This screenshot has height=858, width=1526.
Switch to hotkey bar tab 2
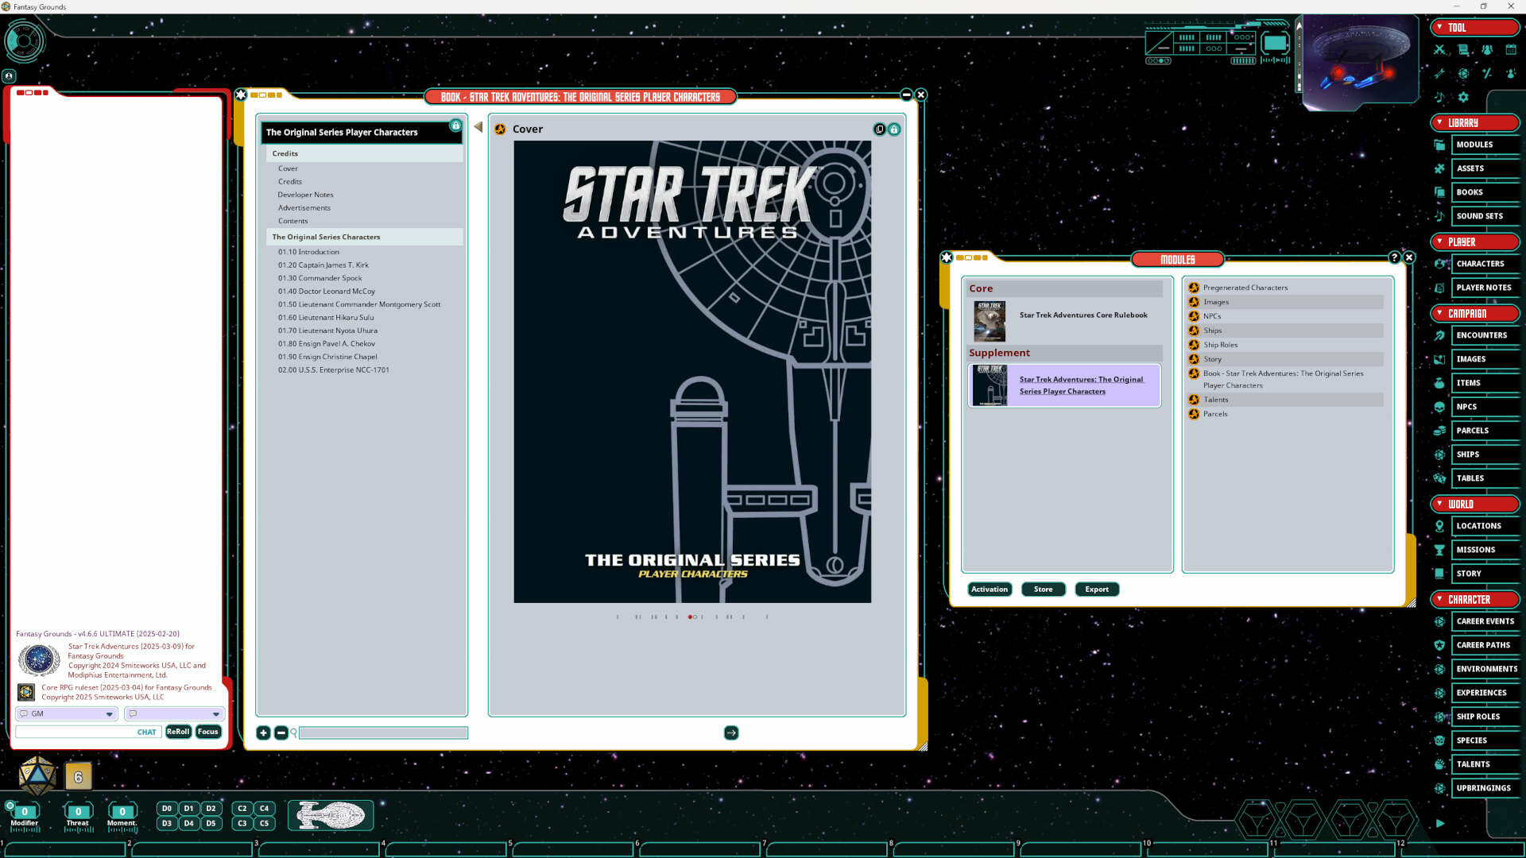[x=128, y=844]
